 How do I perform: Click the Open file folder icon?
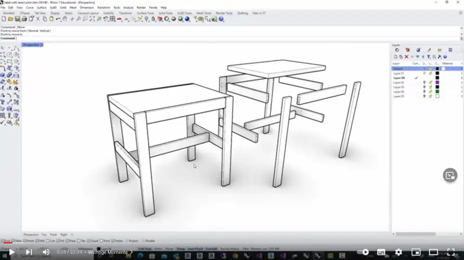coord(10,19)
